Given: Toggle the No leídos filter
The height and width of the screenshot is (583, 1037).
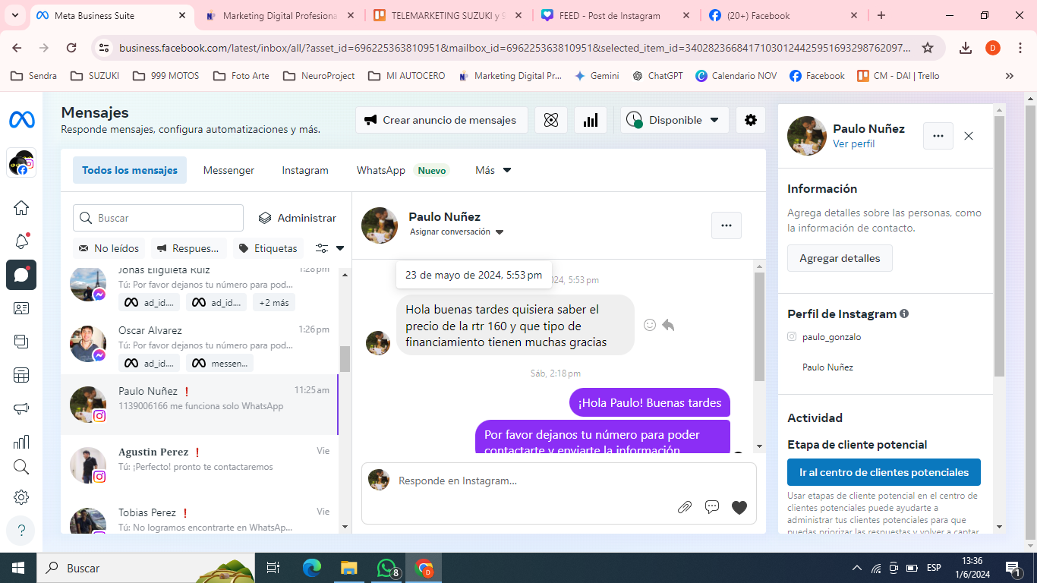Looking at the screenshot, I should (109, 248).
